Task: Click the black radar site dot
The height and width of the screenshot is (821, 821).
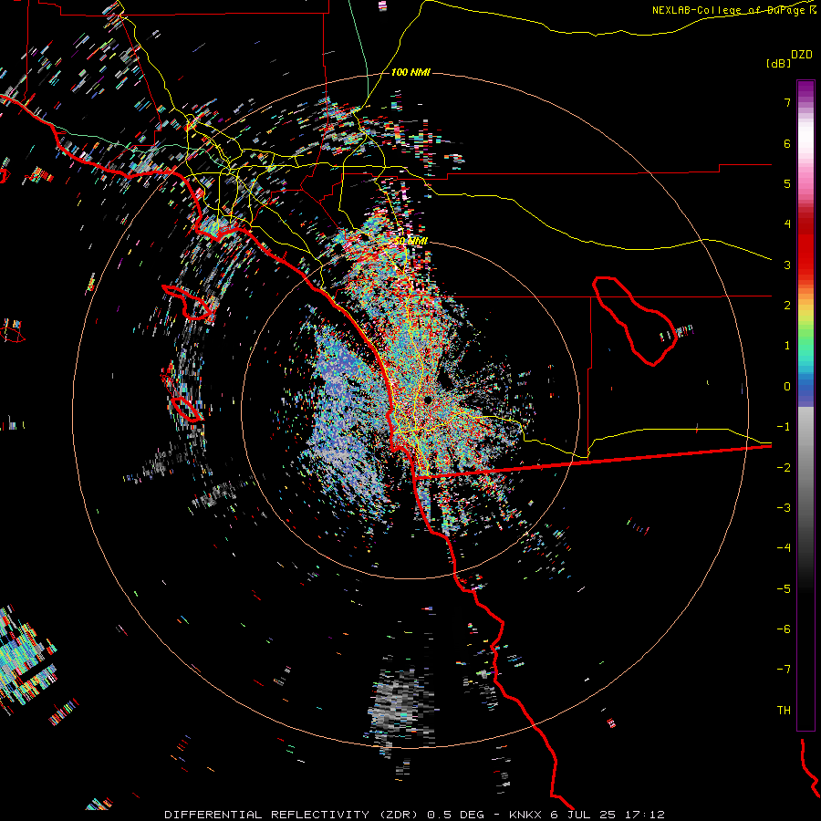Action: (x=428, y=400)
